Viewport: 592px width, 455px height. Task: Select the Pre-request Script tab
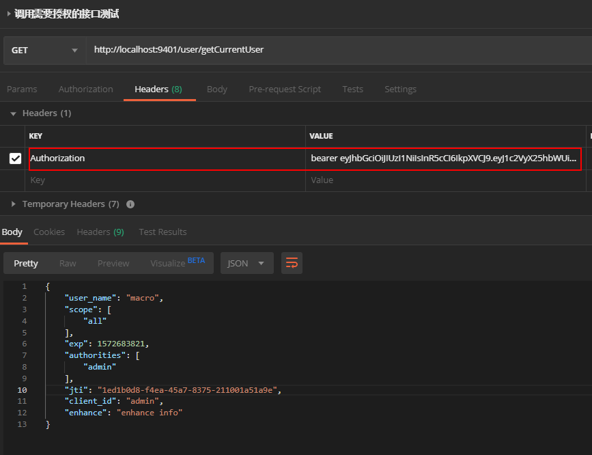pos(285,89)
